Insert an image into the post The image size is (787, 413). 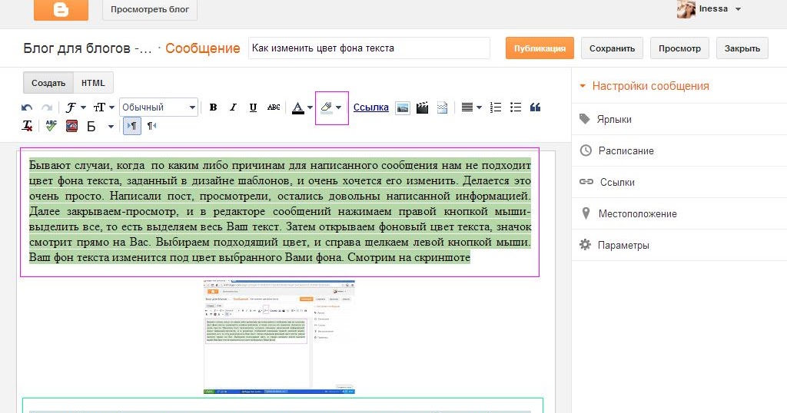(403, 107)
